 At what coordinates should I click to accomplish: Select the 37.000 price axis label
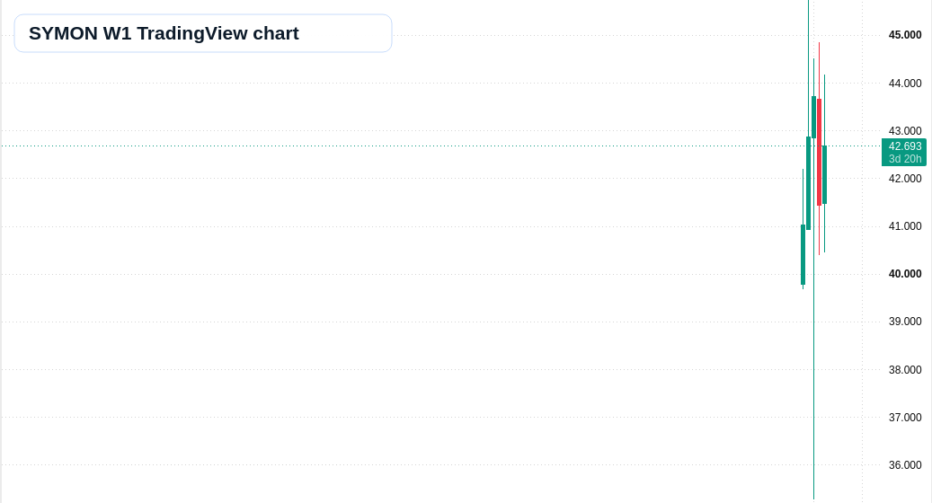[905, 418]
